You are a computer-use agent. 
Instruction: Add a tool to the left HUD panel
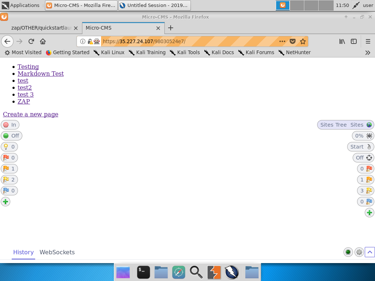click(x=5, y=202)
